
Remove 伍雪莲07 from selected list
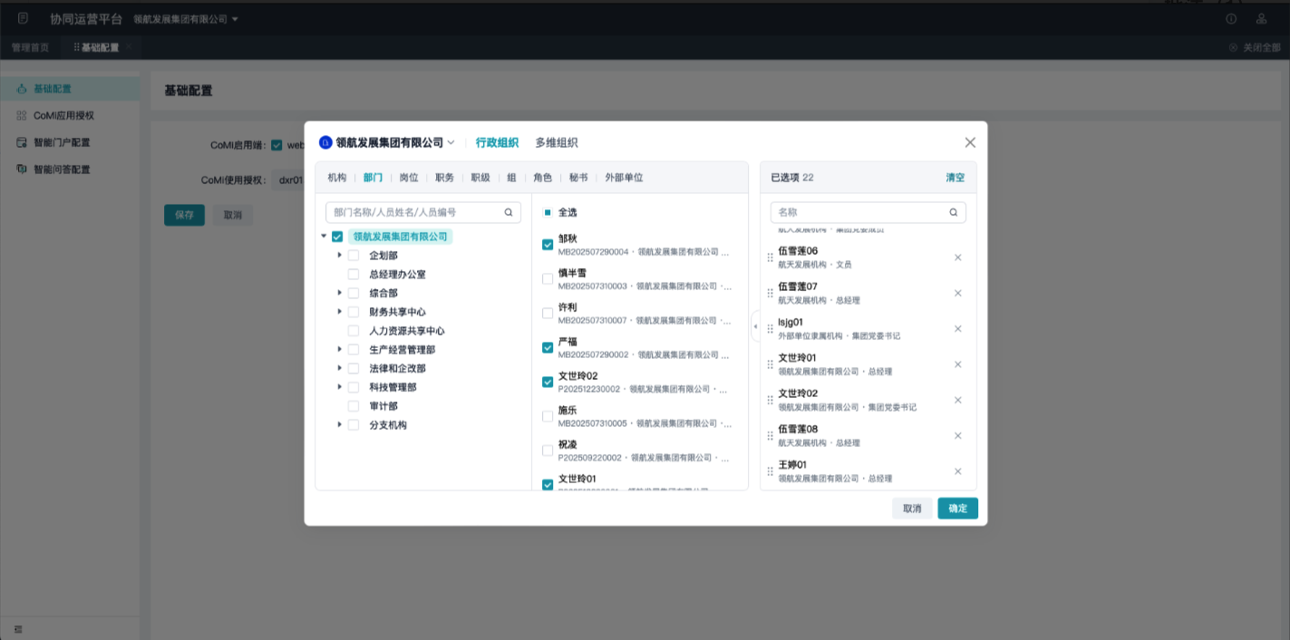[x=957, y=293]
